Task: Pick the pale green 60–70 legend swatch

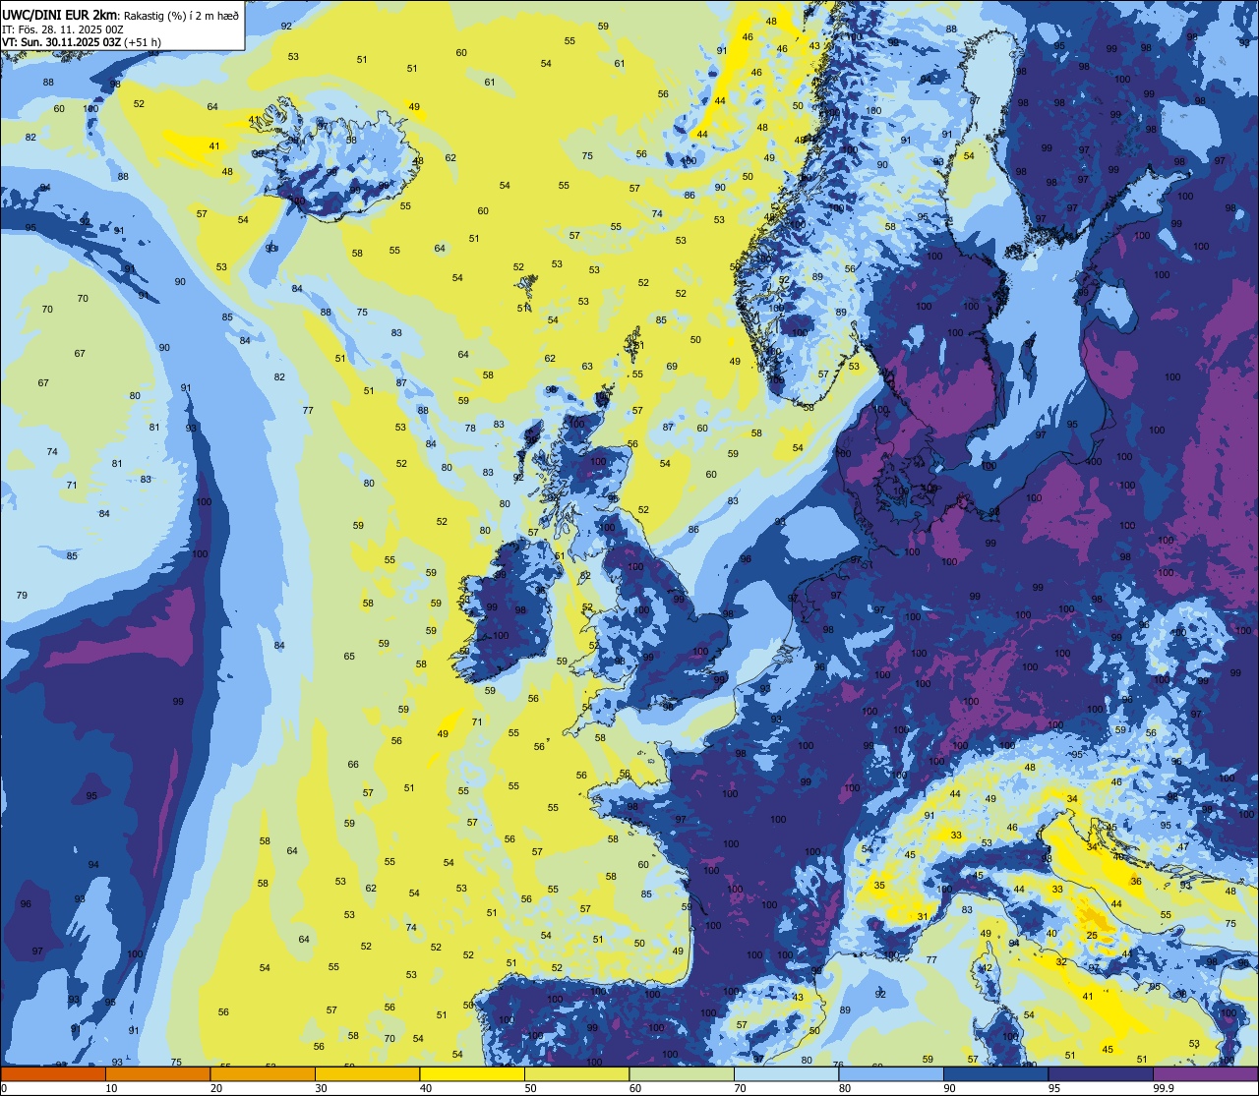Action: pos(682,1073)
